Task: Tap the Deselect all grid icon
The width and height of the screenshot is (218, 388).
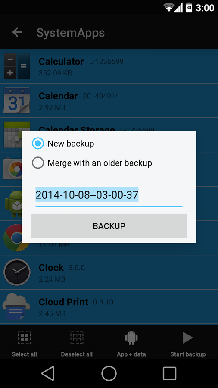Action: coord(77,338)
